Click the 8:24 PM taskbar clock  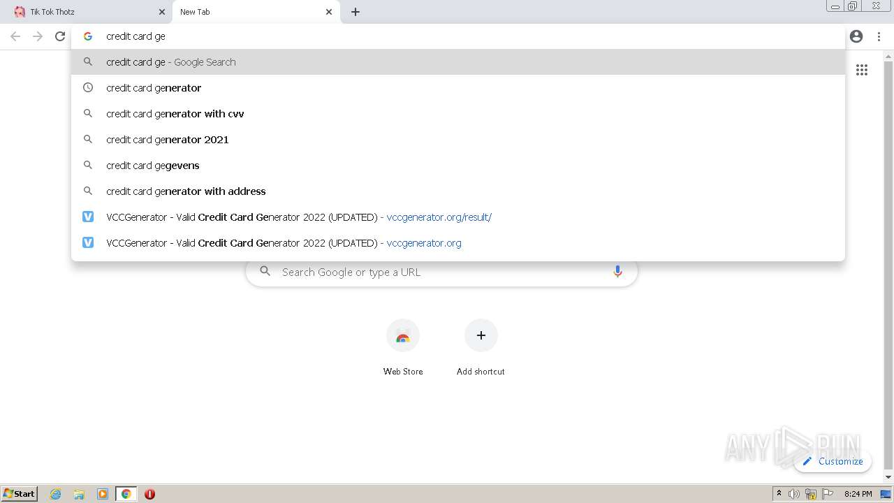point(858,494)
